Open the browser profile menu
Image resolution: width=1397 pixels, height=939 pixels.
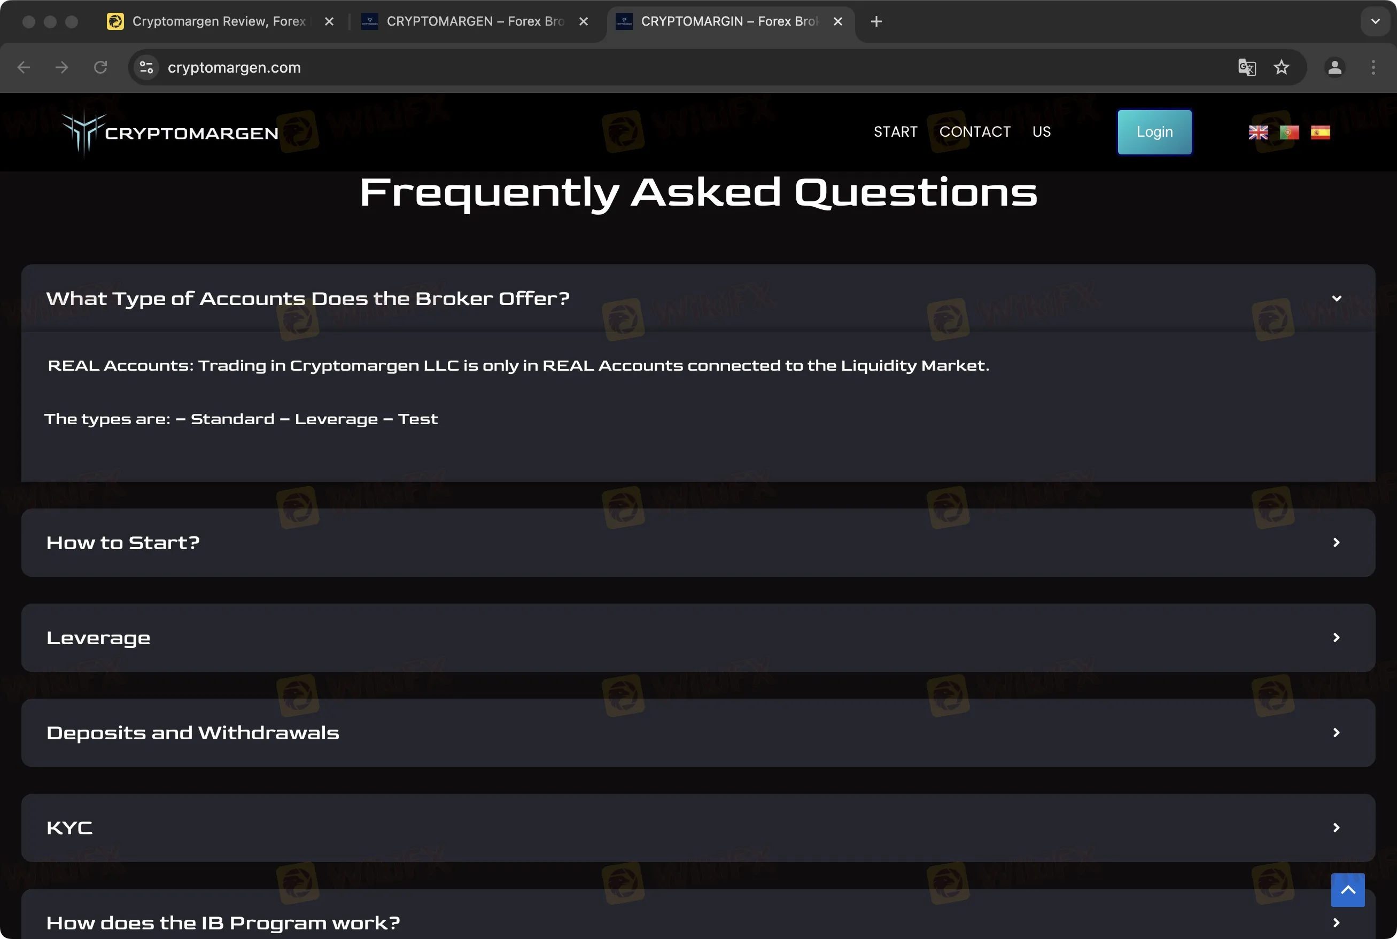pyautogui.click(x=1334, y=67)
